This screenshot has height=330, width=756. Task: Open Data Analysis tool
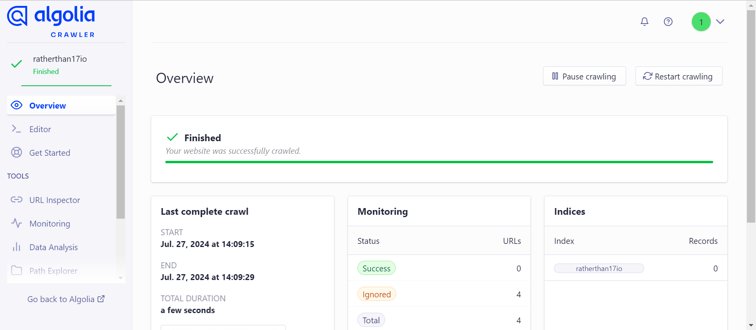(61, 247)
